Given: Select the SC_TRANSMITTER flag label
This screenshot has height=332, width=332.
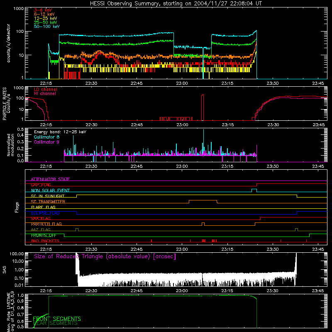Looking at the screenshot, I should click(x=48, y=202).
